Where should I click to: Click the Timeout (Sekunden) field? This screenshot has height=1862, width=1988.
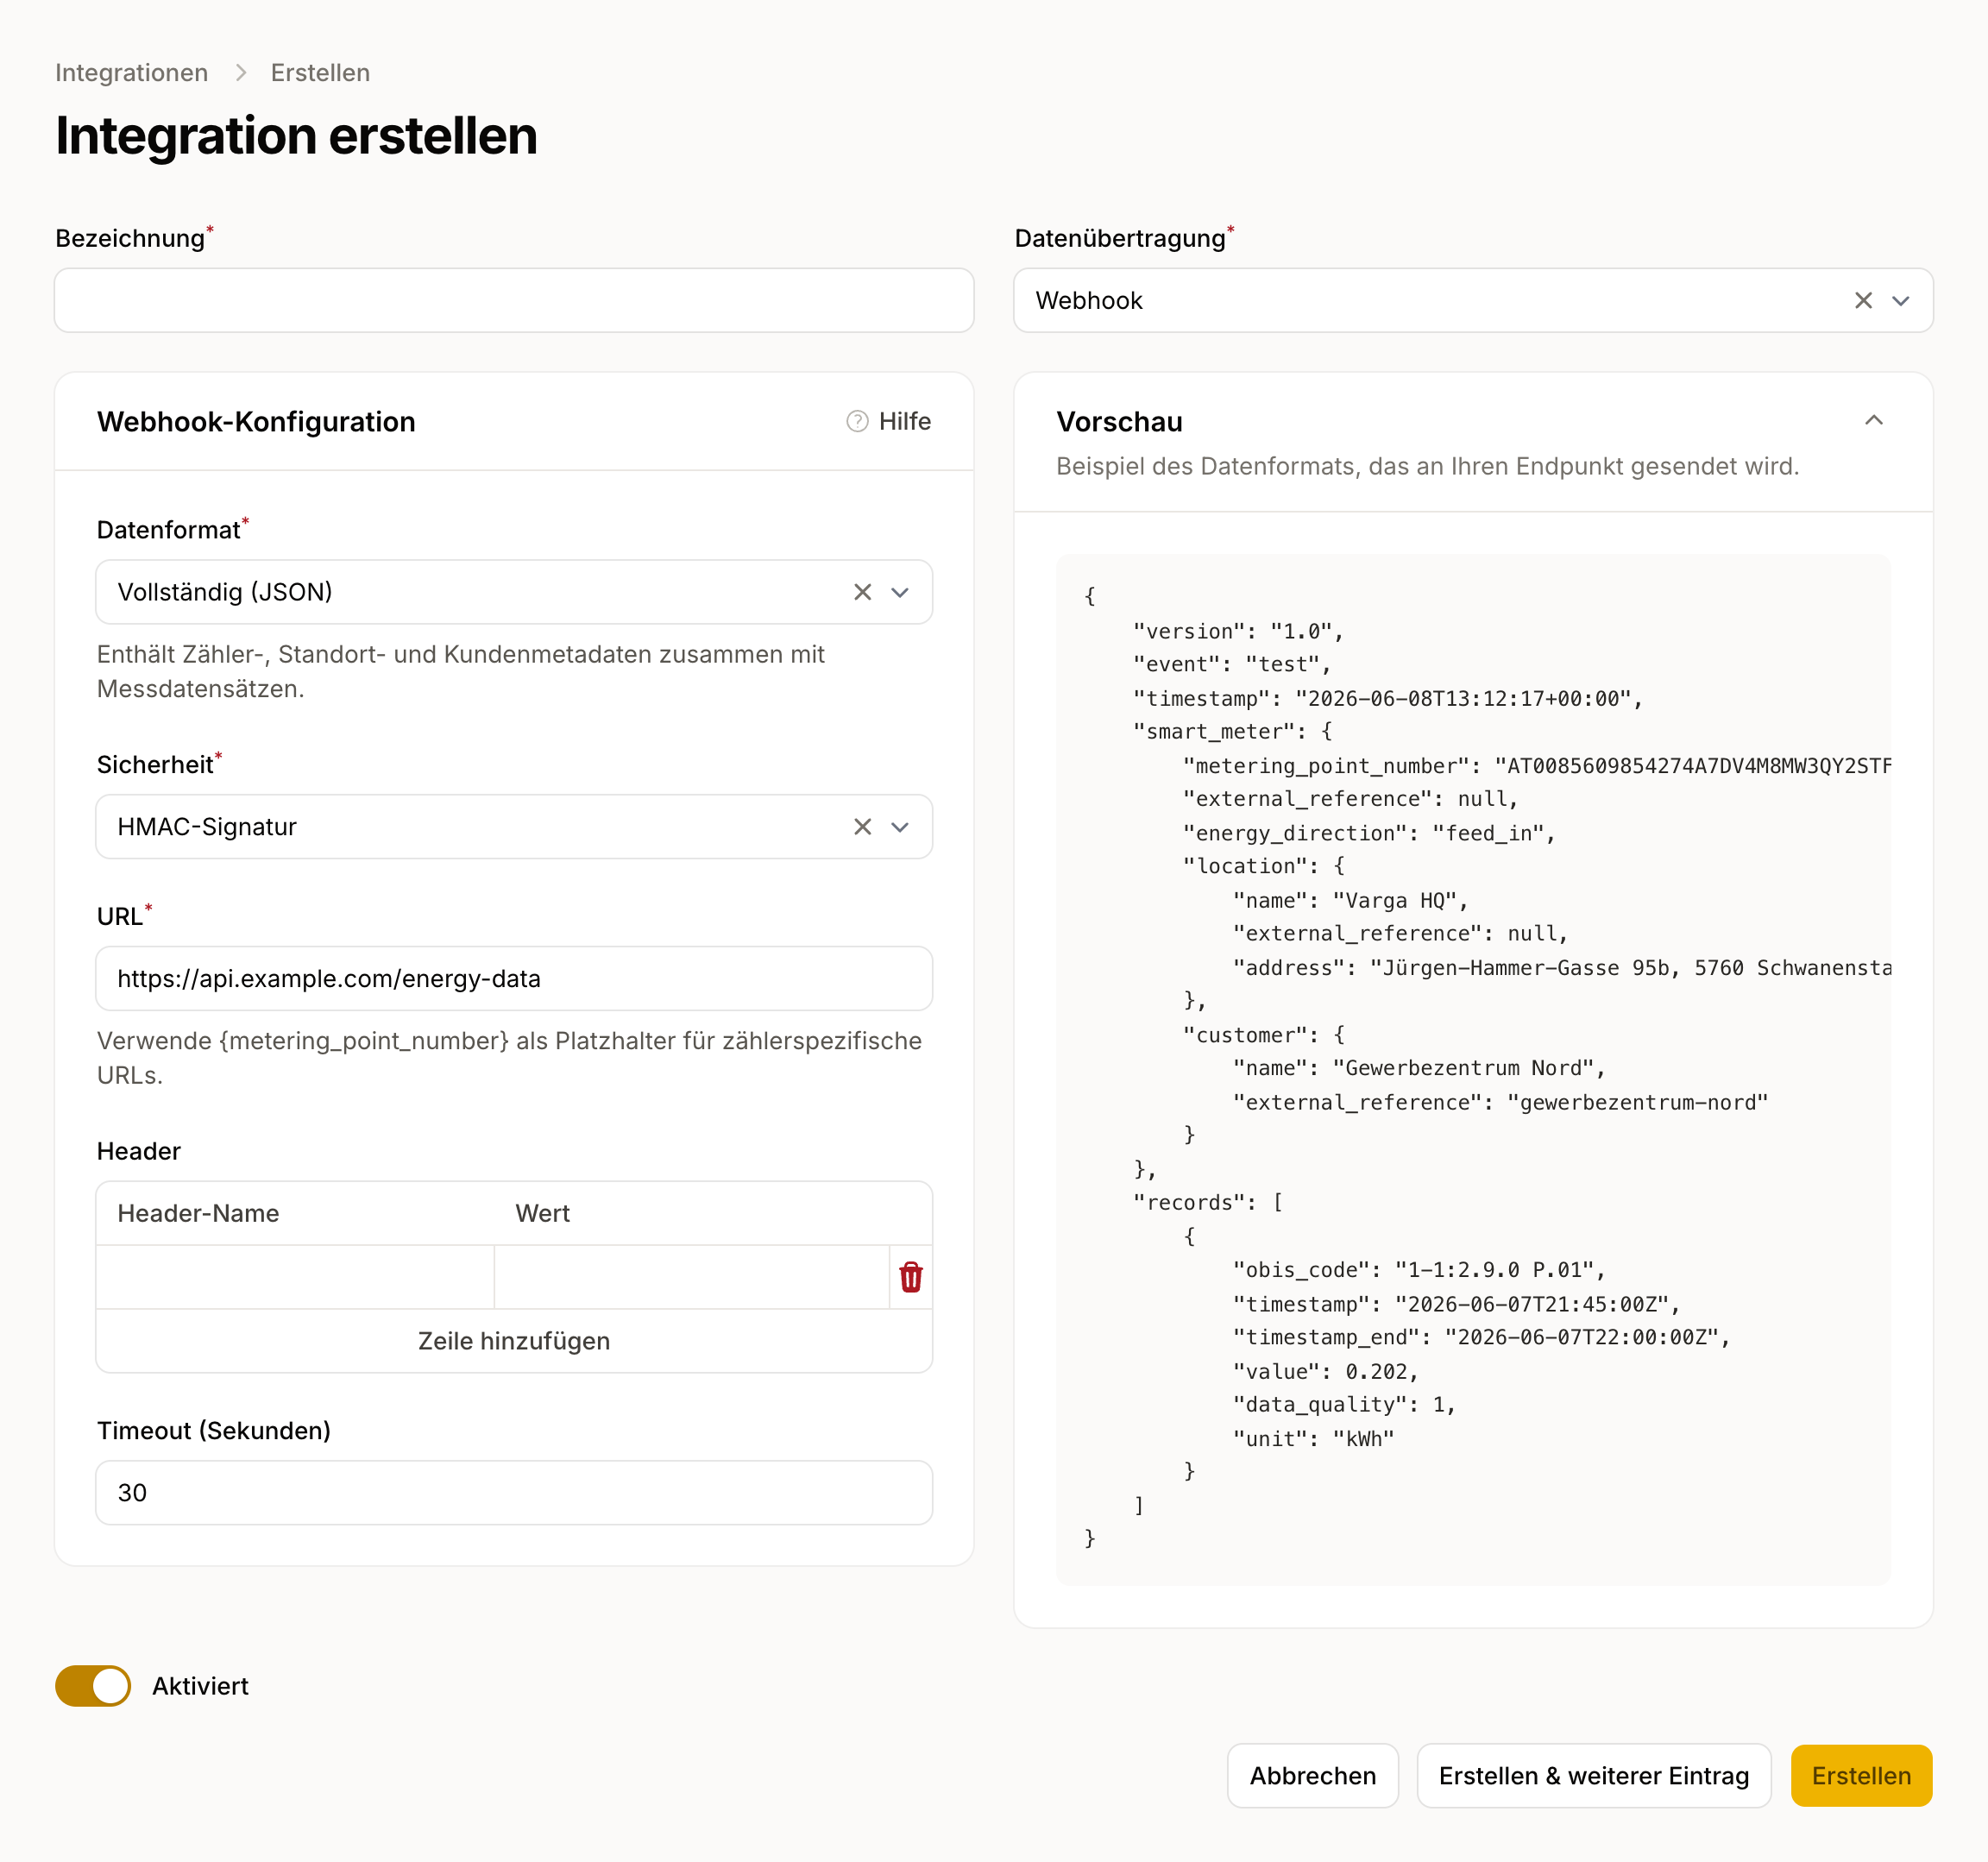click(514, 1493)
